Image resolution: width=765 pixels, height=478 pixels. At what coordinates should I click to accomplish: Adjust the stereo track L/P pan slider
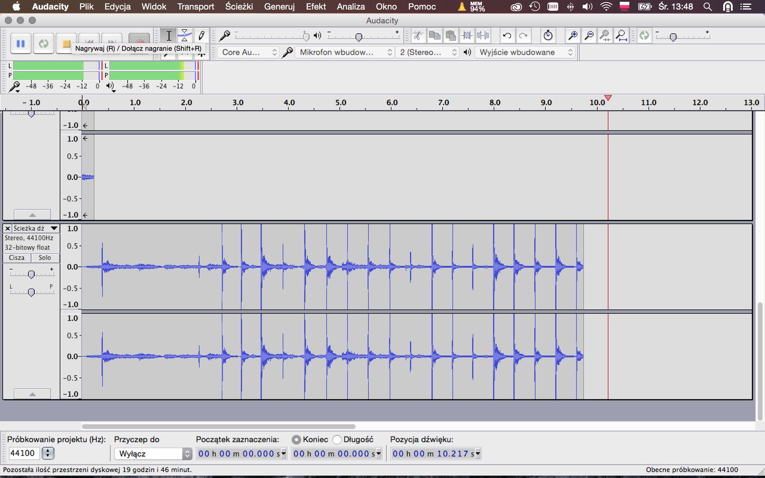pyautogui.click(x=31, y=292)
